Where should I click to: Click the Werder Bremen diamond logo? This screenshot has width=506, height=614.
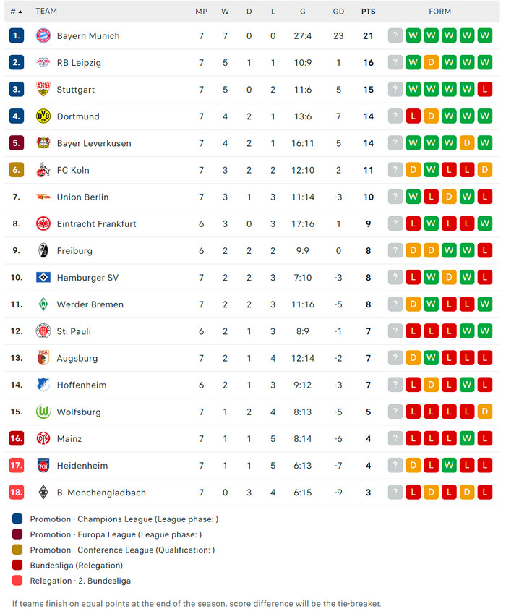tap(43, 304)
